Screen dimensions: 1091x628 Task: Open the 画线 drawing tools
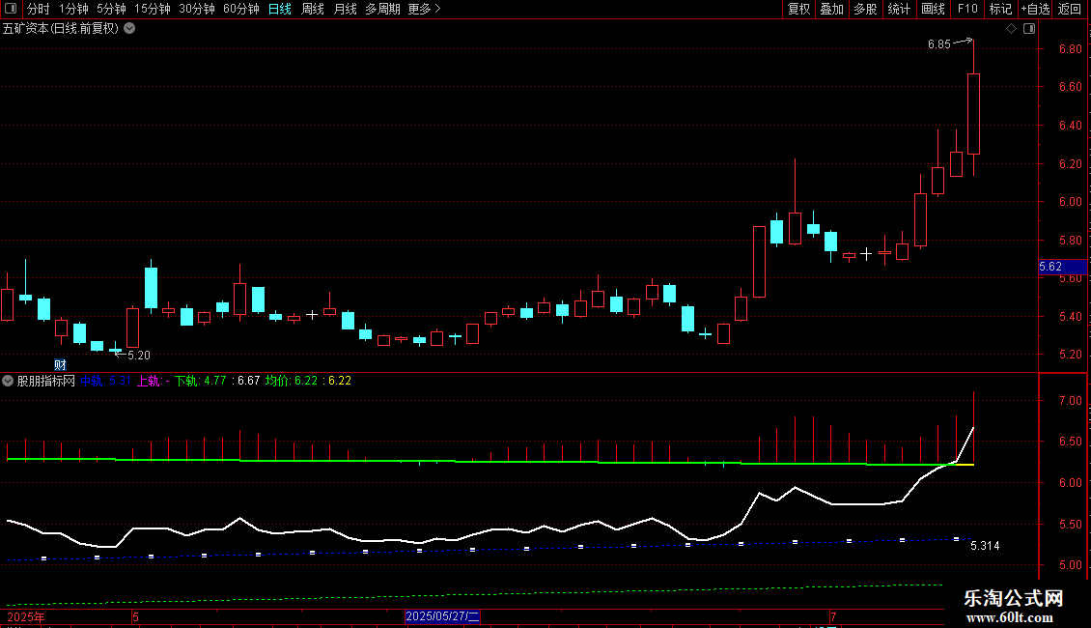(933, 9)
